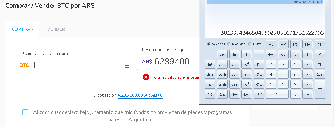Click the x squared key
Image resolution: width=334 pixels, height=127 pixels.
coord(247,64)
